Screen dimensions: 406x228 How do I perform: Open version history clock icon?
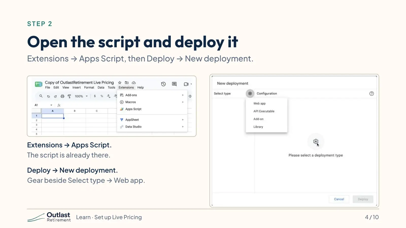pos(163,84)
